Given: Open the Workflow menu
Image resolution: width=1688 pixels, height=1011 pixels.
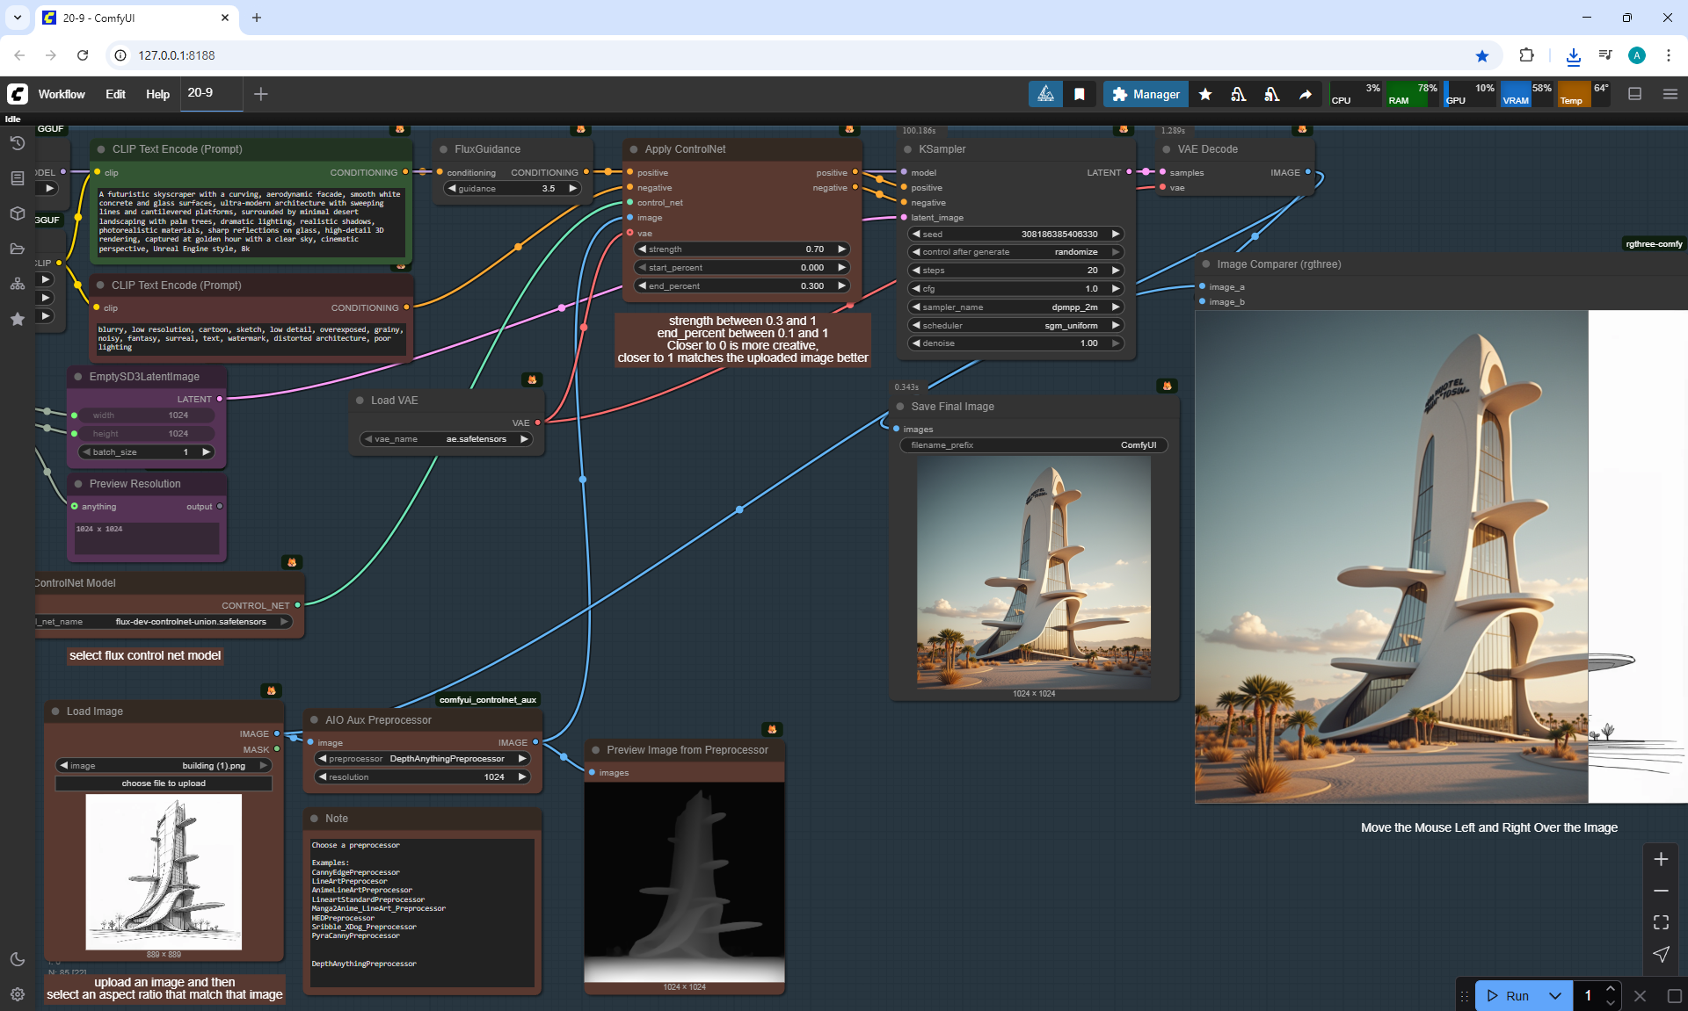Looking at the screenshot, I should tap(62, 94).
